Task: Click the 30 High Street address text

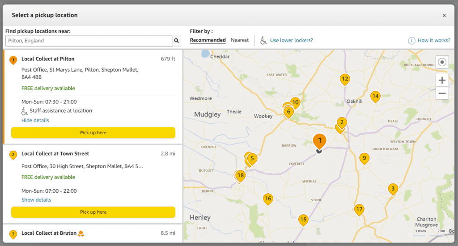Action: click(82, 166)
